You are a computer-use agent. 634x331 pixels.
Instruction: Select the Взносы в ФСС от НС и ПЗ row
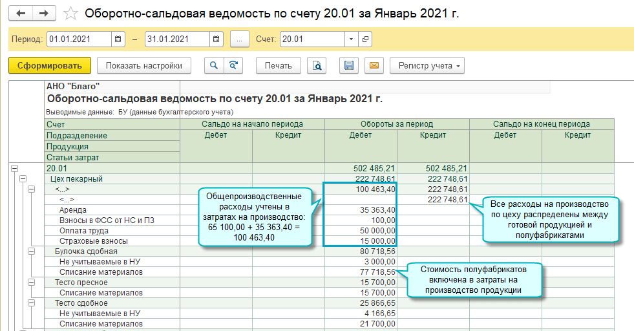pos(107,220)
